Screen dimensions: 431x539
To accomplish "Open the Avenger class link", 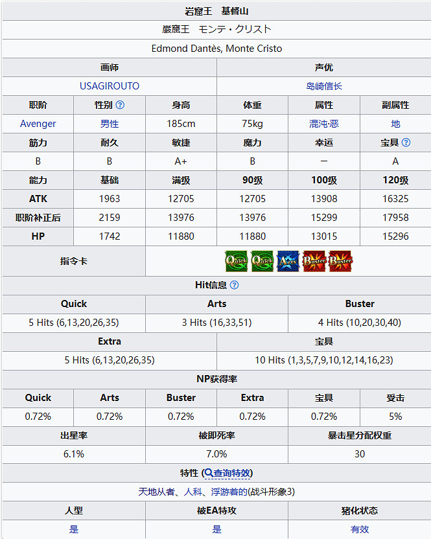I will click(38, 124).
